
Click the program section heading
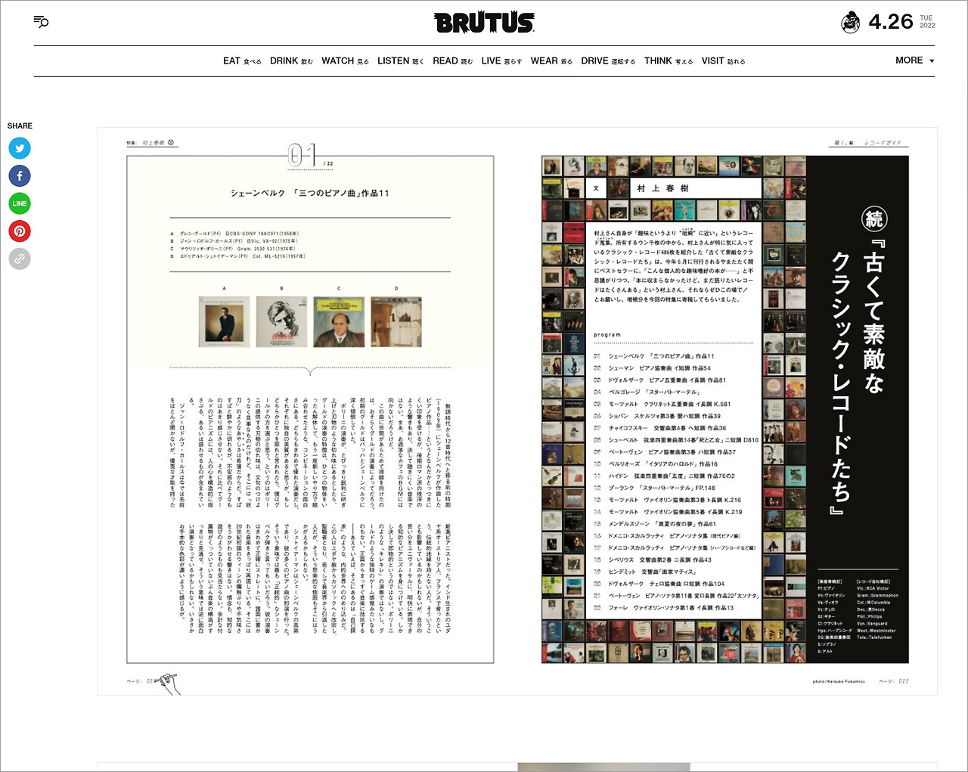(x=607, y=335)
